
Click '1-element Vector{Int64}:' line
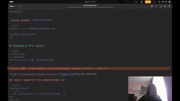(22, 34)
